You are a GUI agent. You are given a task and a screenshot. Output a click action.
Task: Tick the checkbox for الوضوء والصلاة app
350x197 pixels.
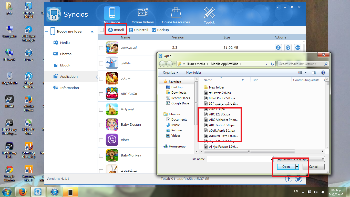(x=101, y=109)
